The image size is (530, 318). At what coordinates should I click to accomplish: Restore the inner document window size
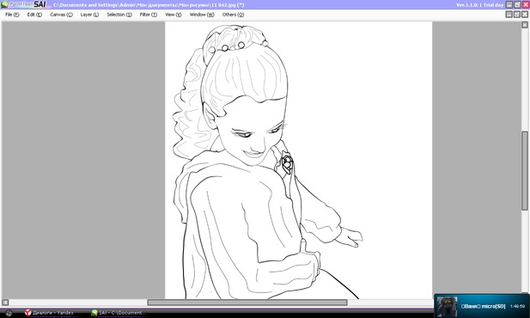(517, 15)
